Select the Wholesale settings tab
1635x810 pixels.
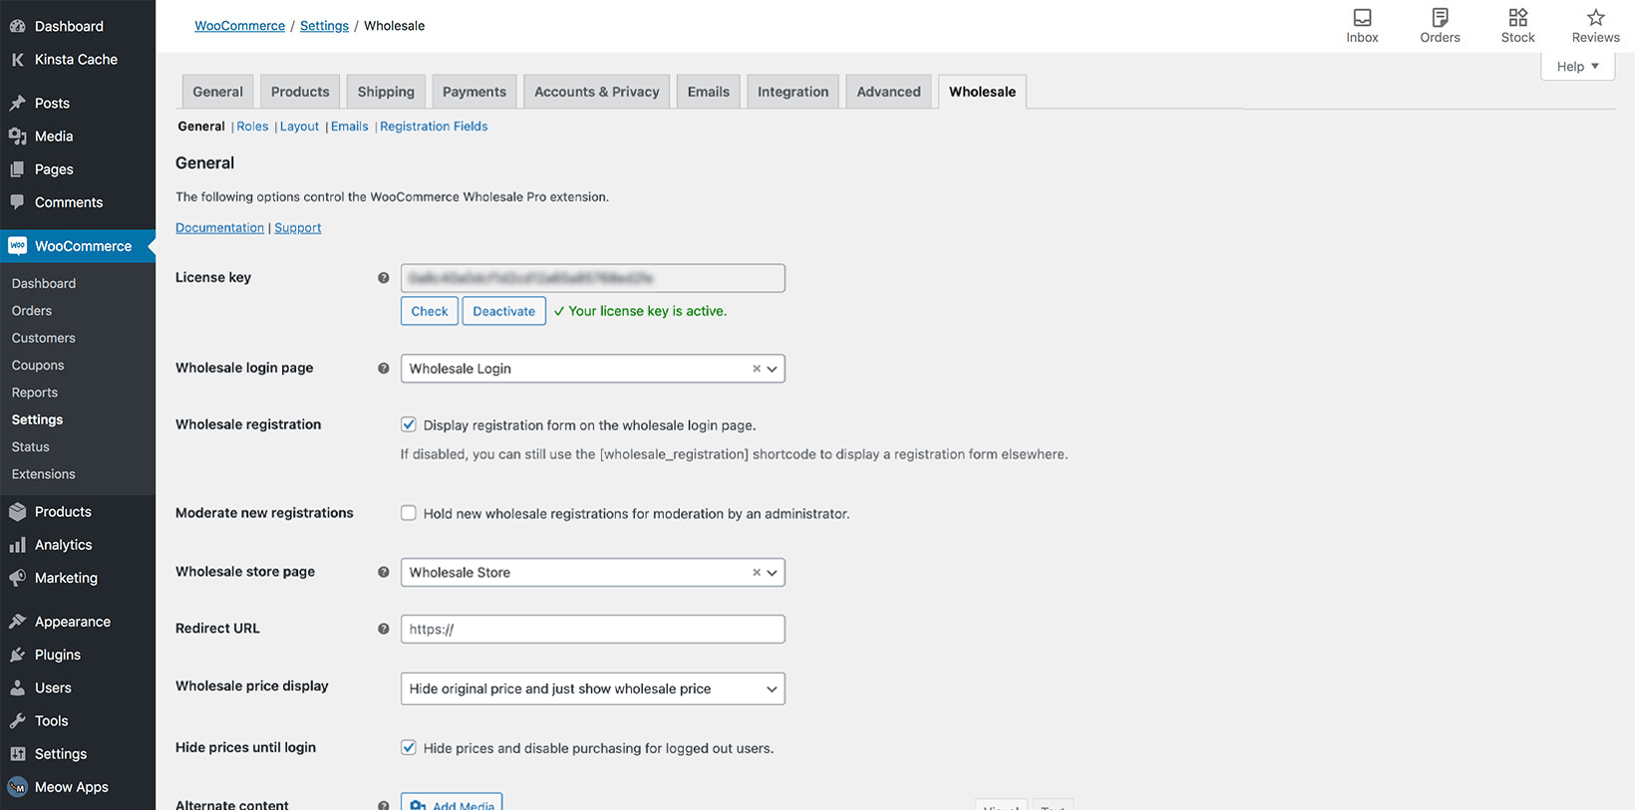coord(982,92)
